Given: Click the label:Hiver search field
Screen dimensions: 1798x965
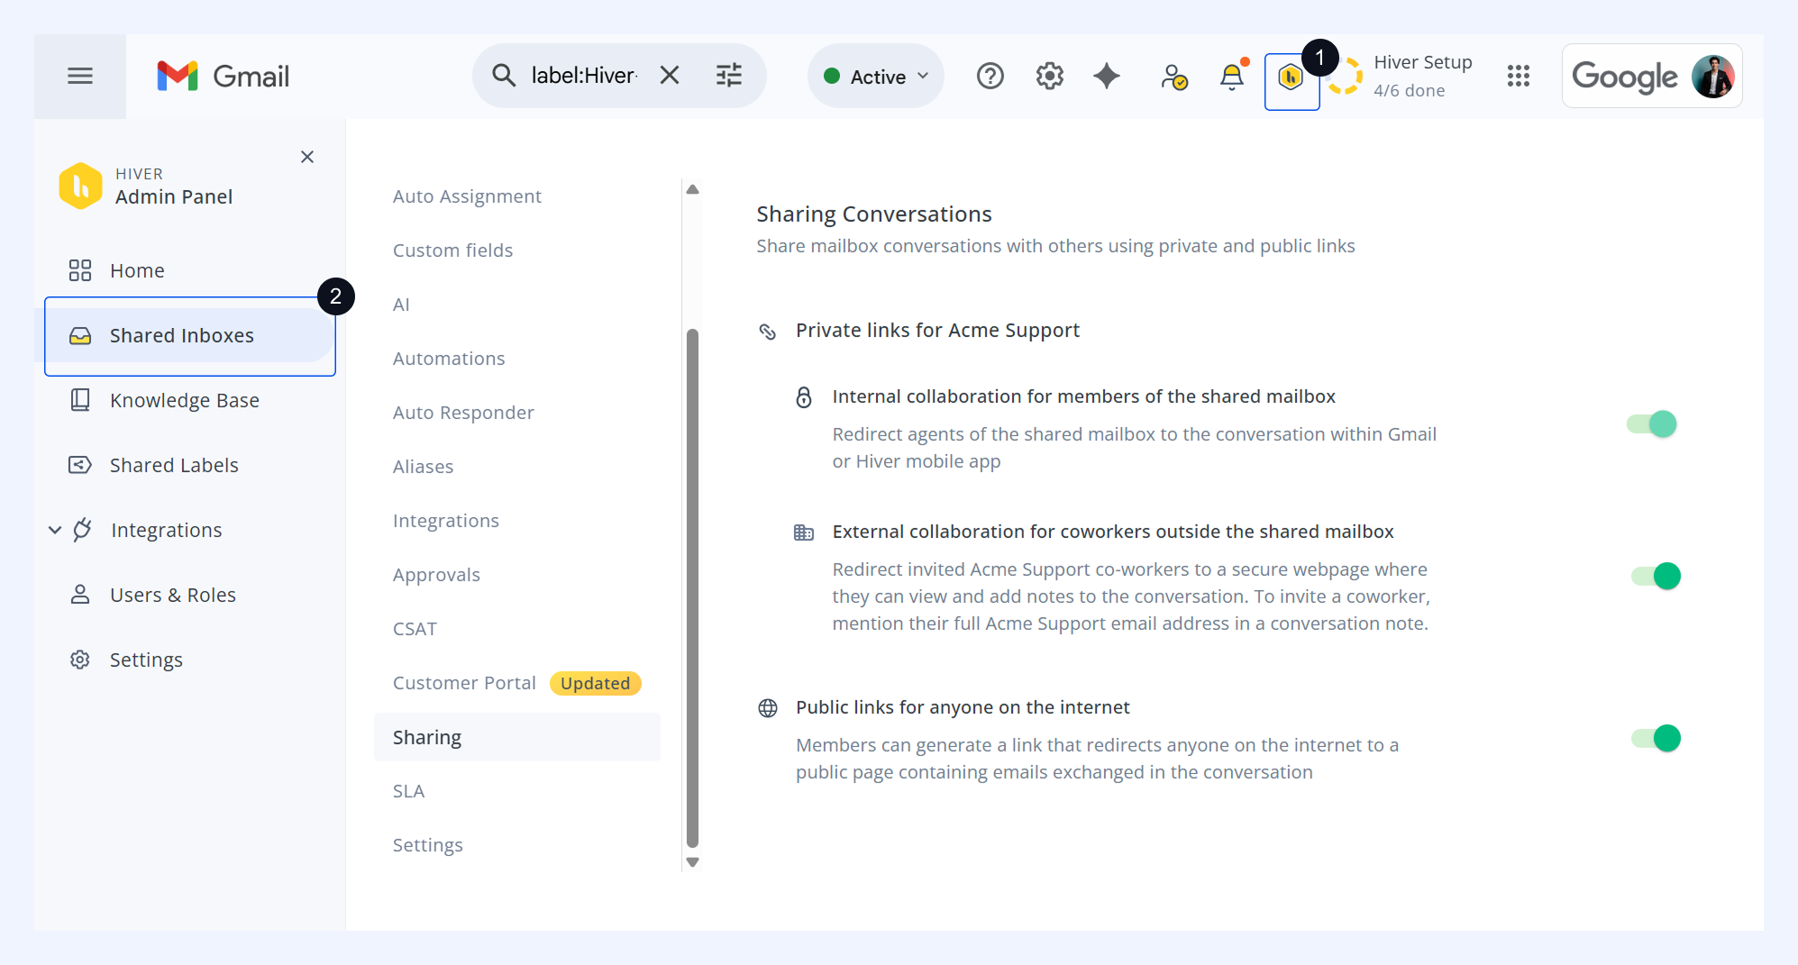Looking at the screenshot, I should coord(583,76).
